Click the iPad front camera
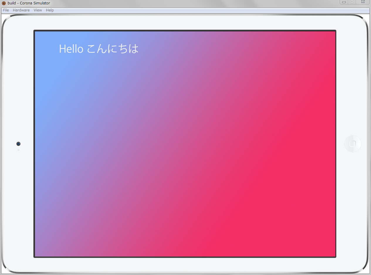This screenshot has height=275, width=371. 18,144
